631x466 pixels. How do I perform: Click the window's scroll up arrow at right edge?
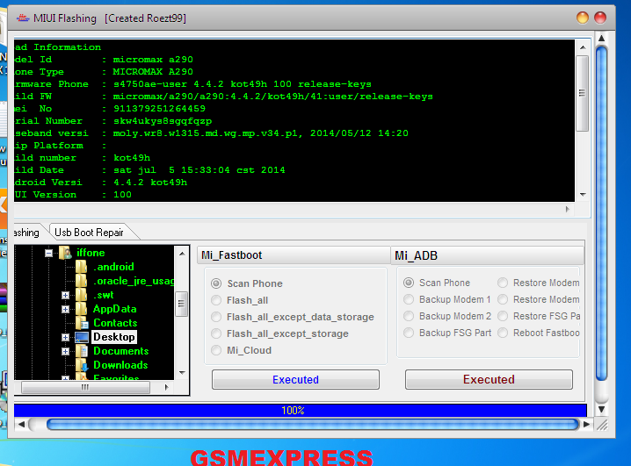(602, 38)
